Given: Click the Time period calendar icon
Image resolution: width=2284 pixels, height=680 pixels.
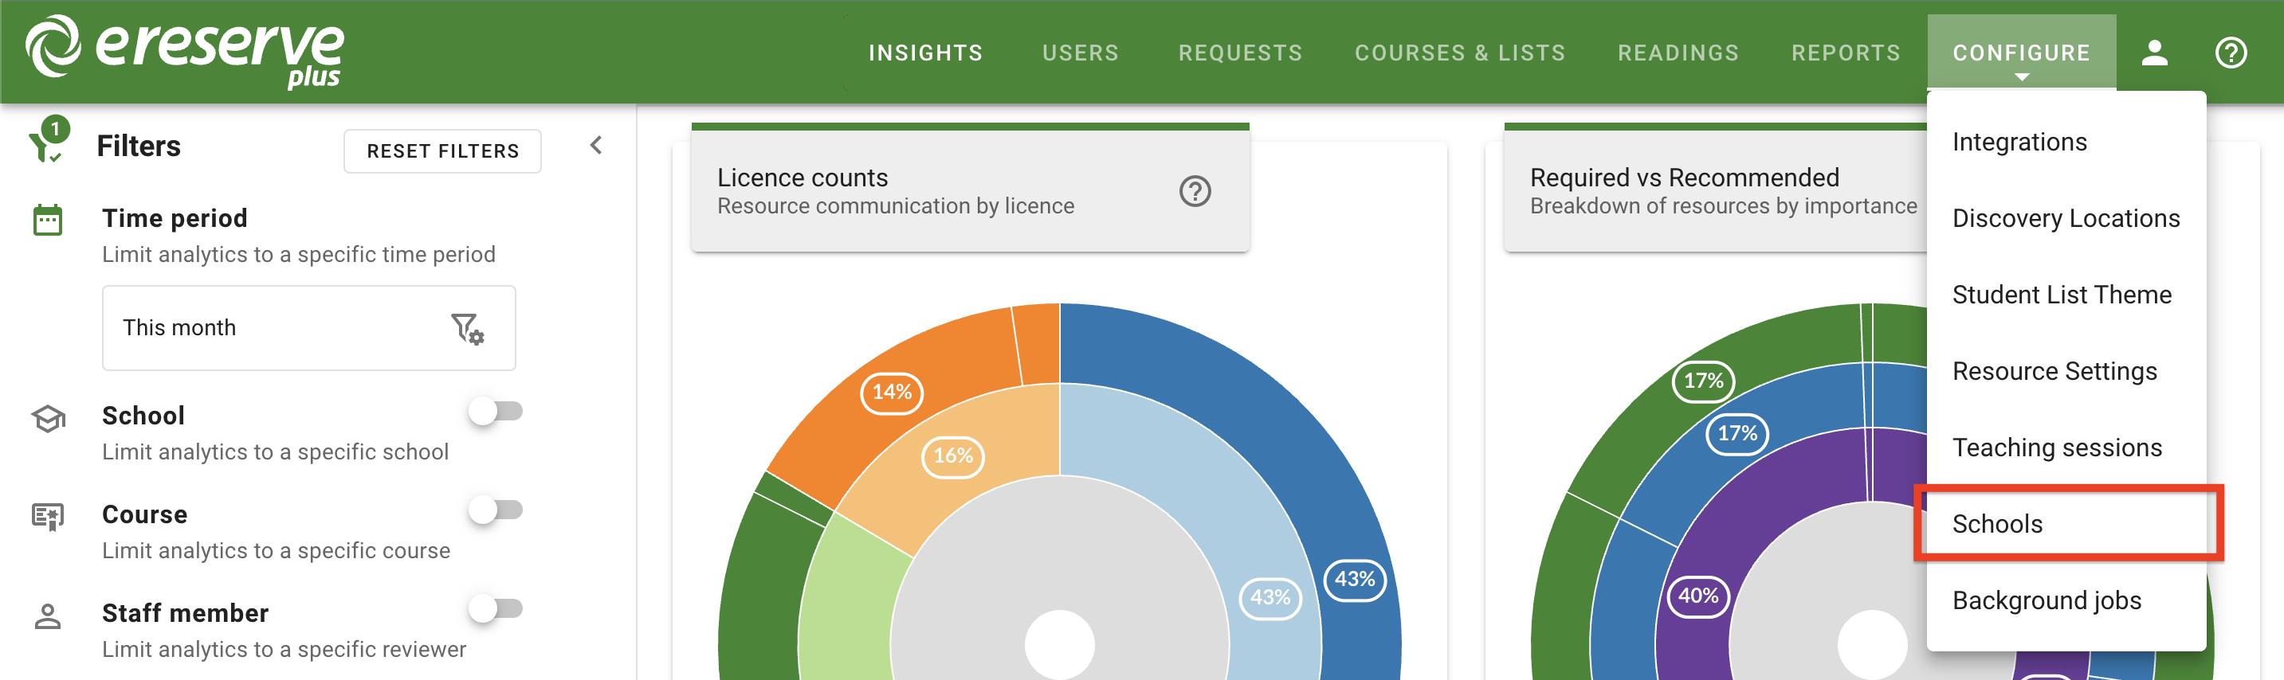Looking at the screenshot, I should (48, 220).
